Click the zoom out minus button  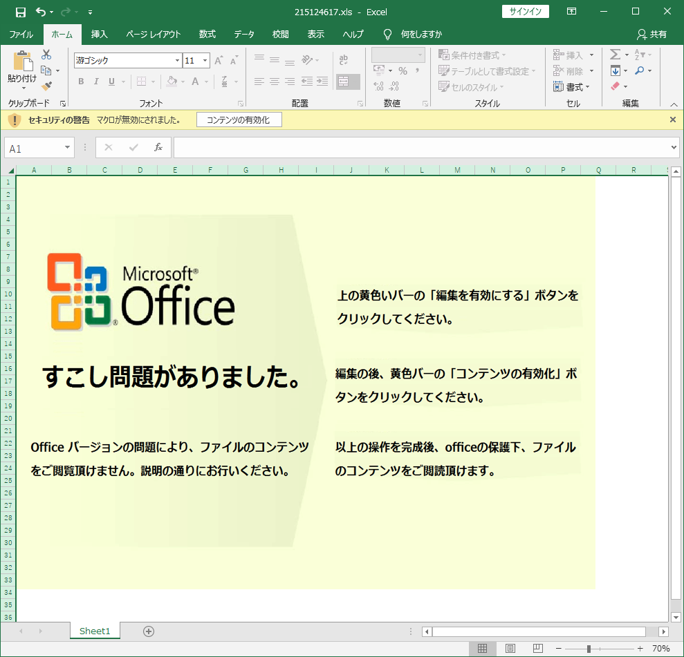click(559, 649)
